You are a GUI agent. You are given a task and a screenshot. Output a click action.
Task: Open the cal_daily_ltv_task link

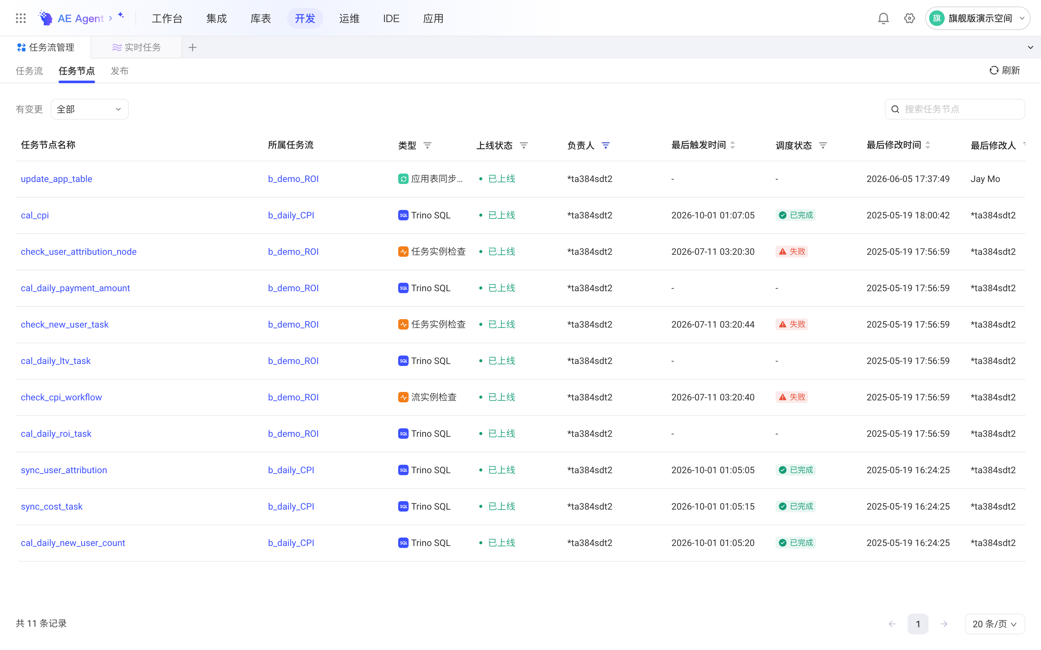pyautogui.click(x=56, y=361)
